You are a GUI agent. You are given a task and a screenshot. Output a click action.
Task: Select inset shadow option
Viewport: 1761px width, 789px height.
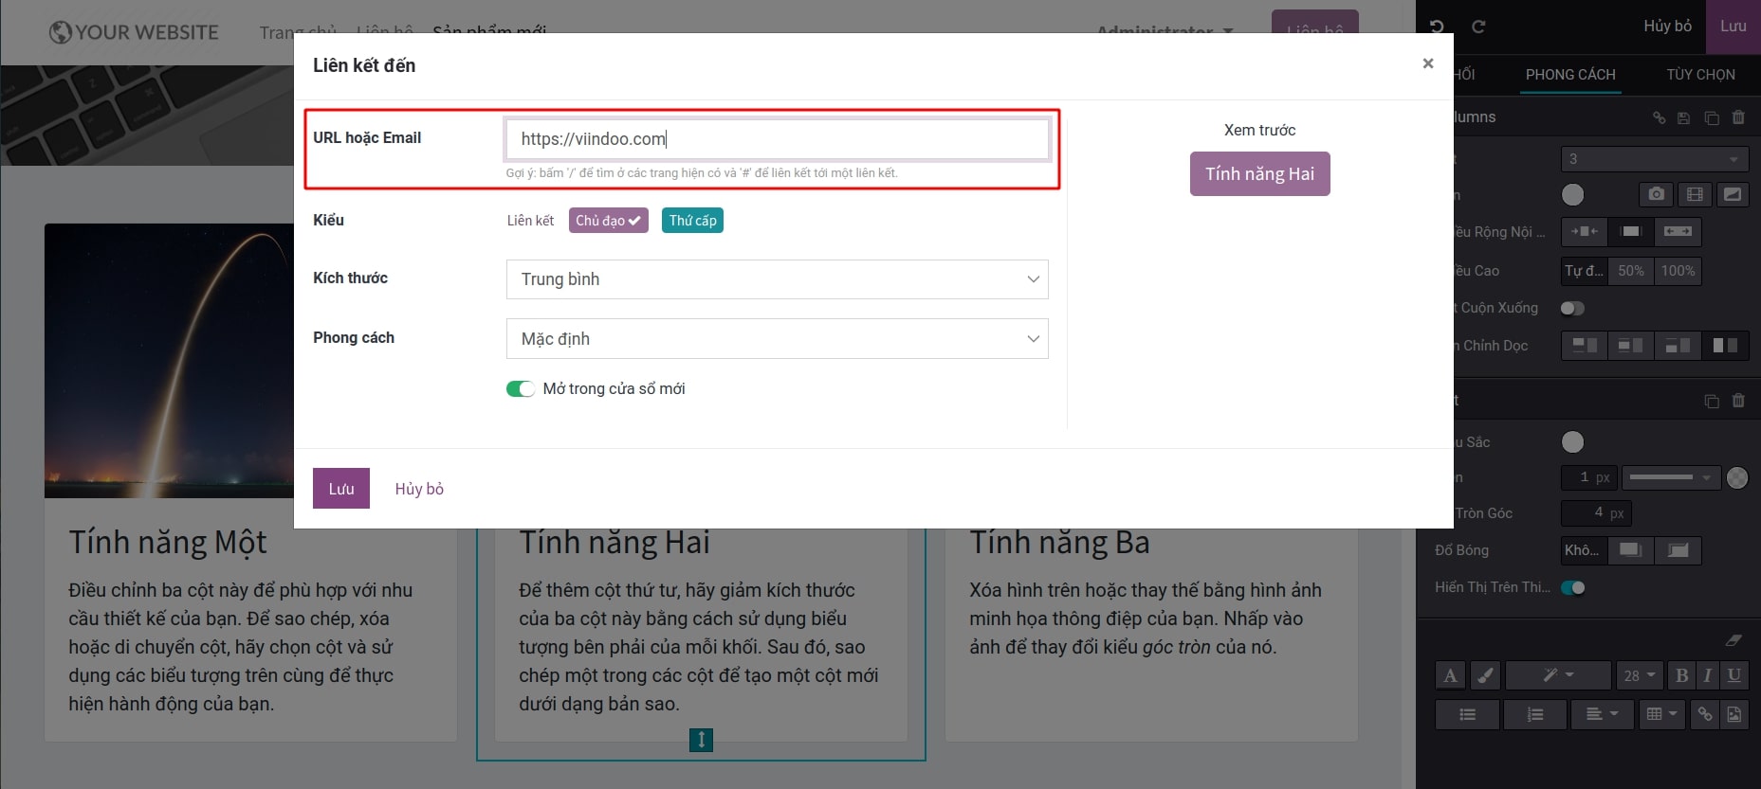(1678, 550)
